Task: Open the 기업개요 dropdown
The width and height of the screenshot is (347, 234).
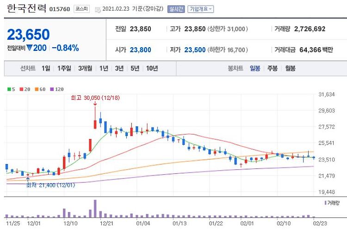Action: tap(200, 9)
